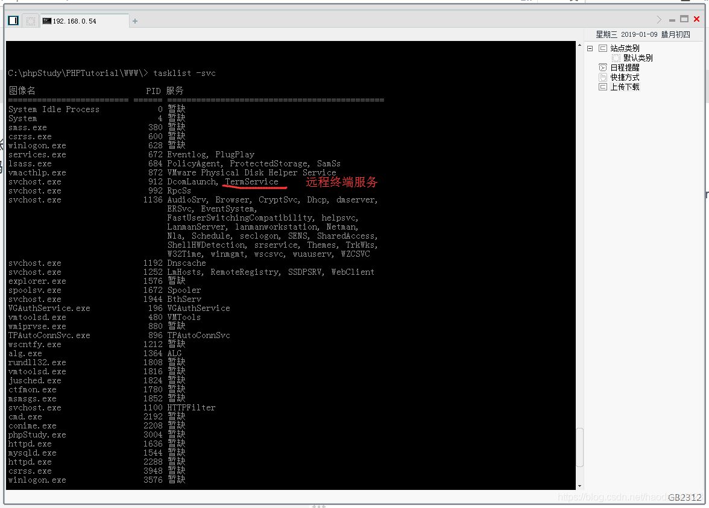Click the VMTools service entry
The image size is (709, 508).
(x=184, y=317)
